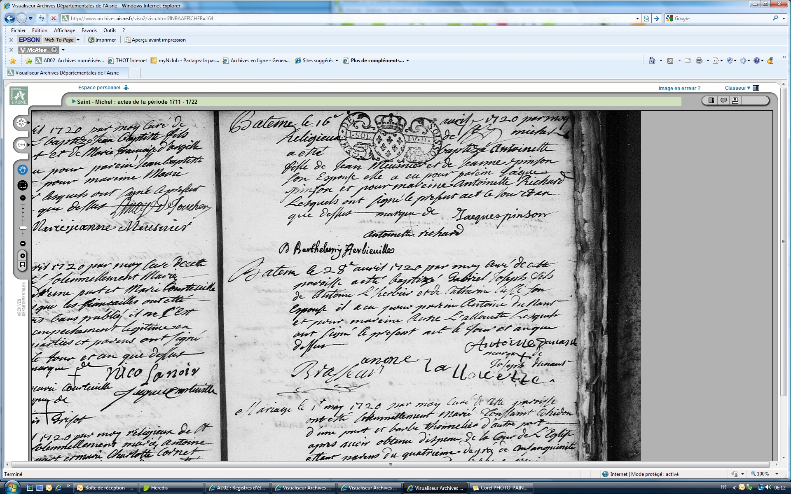The width and height of the screenshot is (791, 494).
Task: Click the comment speech bubble icon
Action: pyautogui.click(x=723, y=100)
